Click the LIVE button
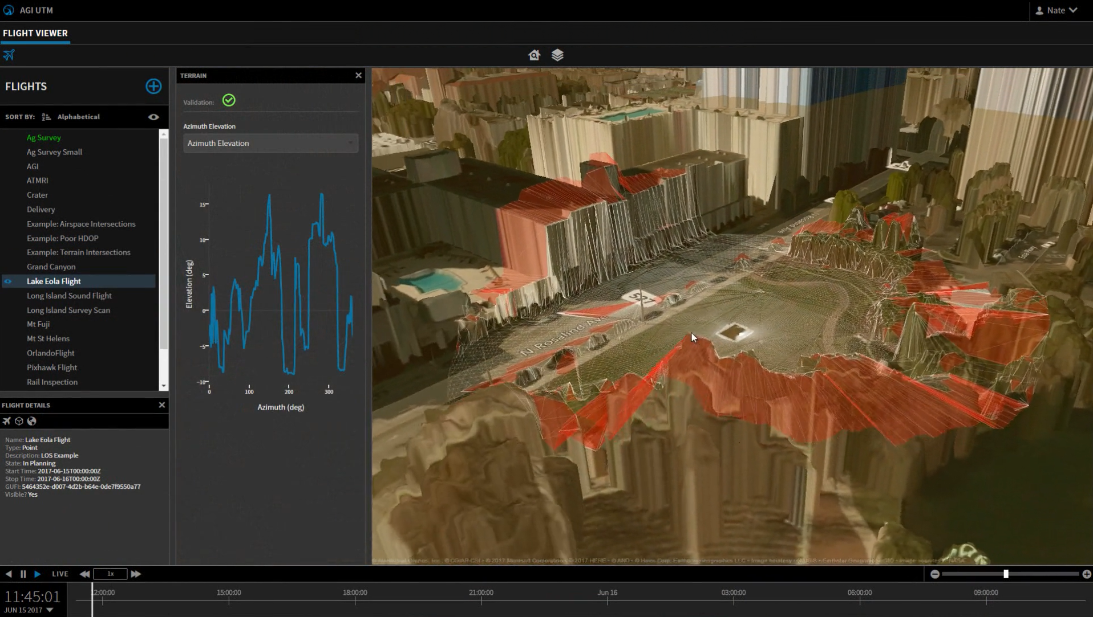Image resolution: width=1093 pixels, height=617 pixels. click(x=60, y=574)
